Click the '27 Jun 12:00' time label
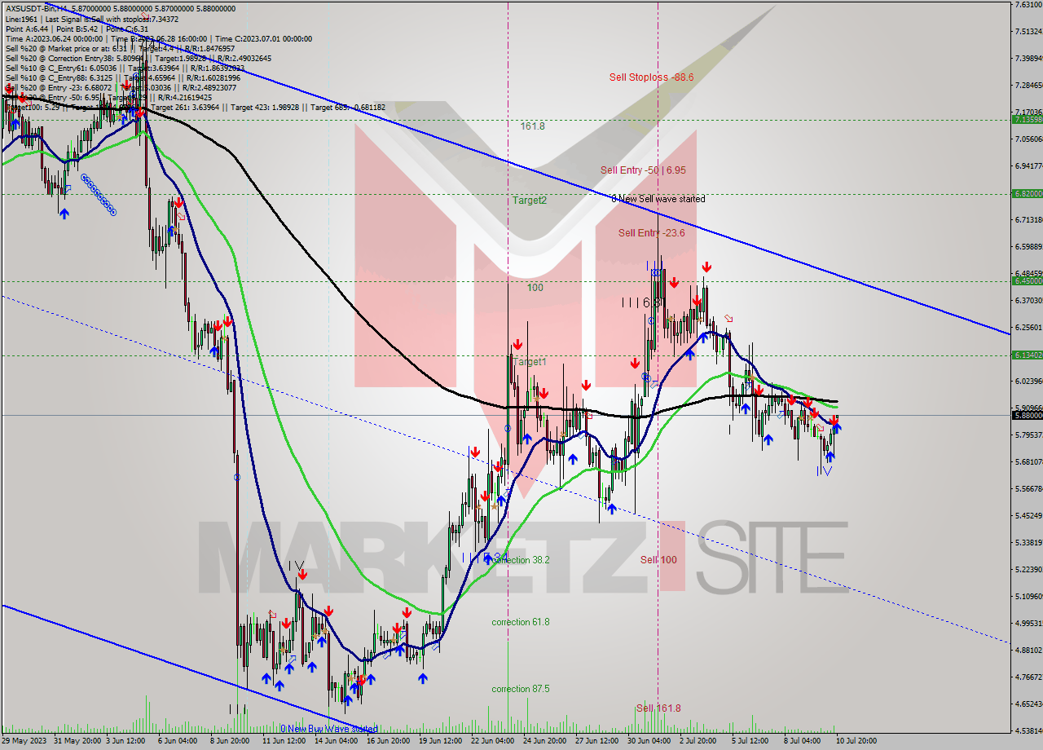The height and width of the screenshot is (750, 1043). pyautogui.click(x=597, y=741)
